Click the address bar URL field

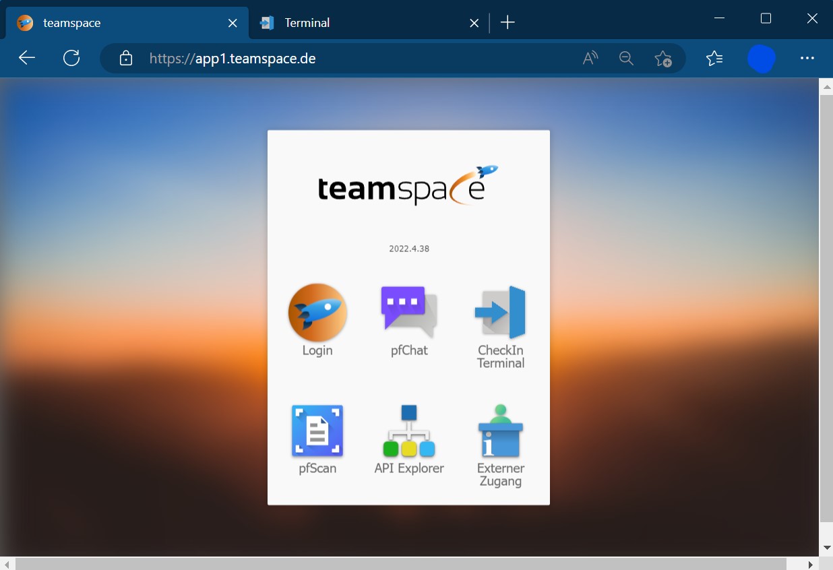(x=337, y=59)
